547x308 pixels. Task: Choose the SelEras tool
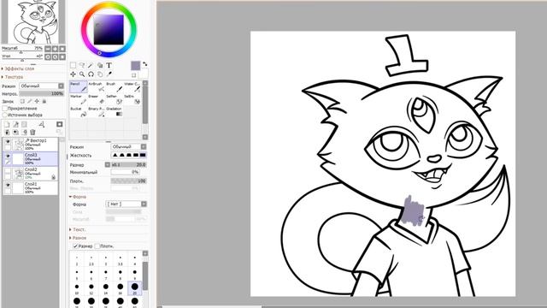click(x=132, y=99)
